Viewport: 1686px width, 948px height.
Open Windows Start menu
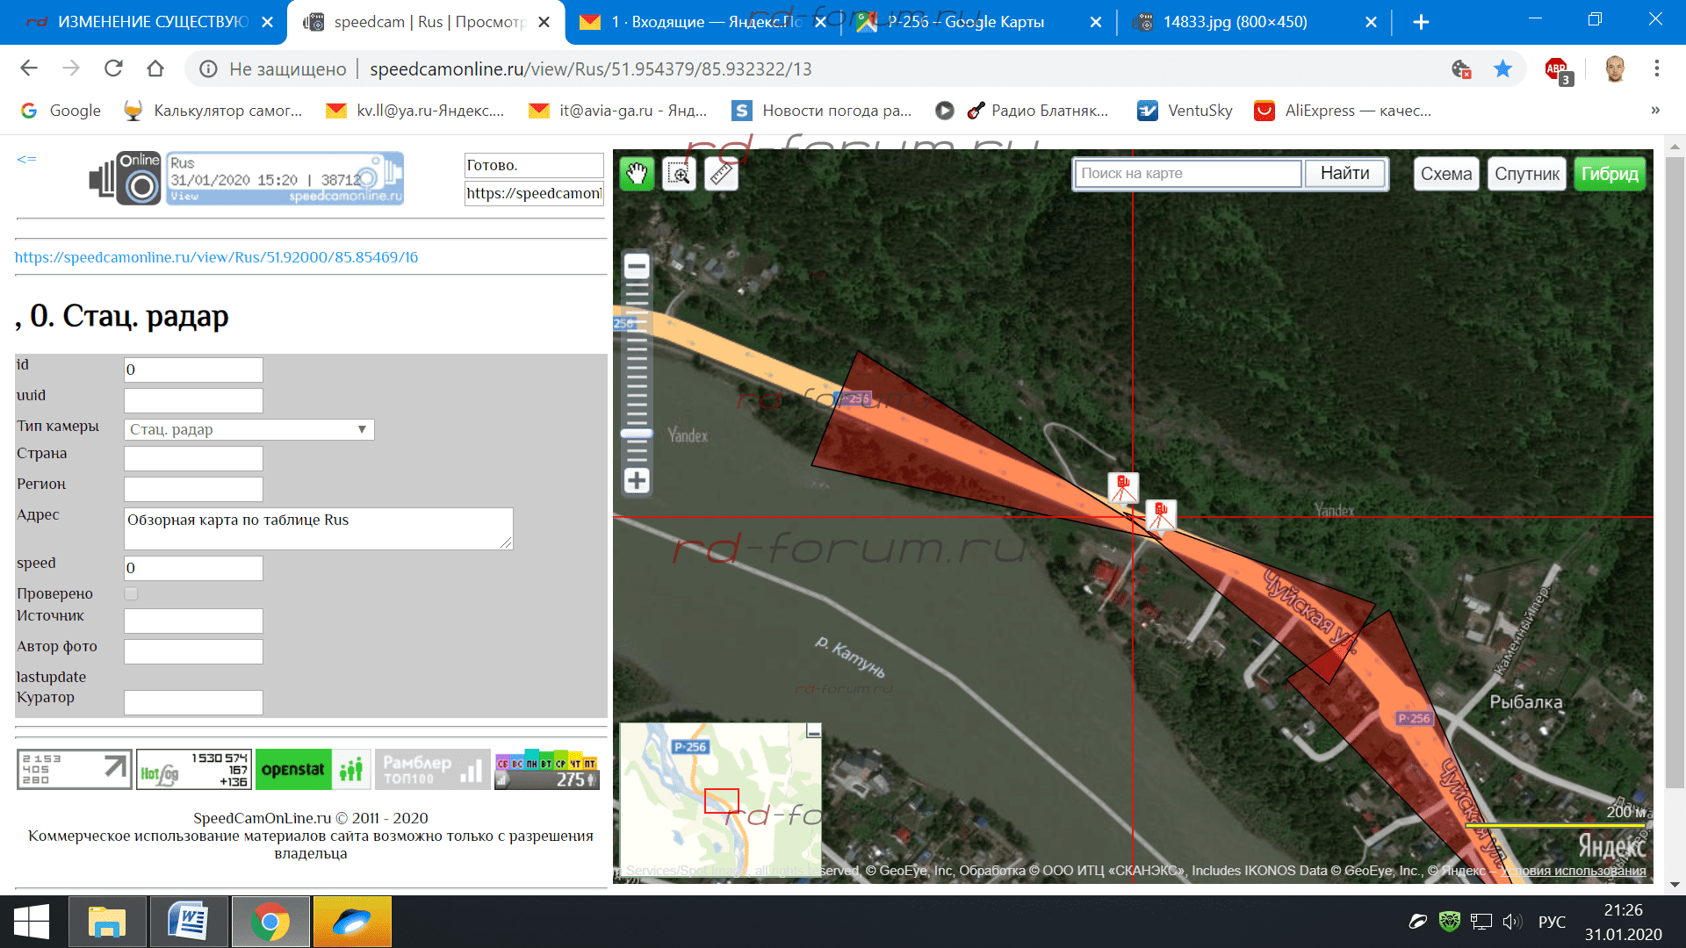click(x=32, y=922)
